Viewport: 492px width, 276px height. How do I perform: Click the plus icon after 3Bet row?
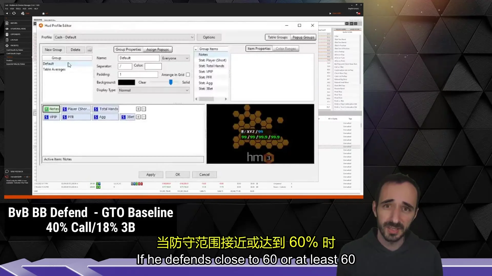(138, 117)
